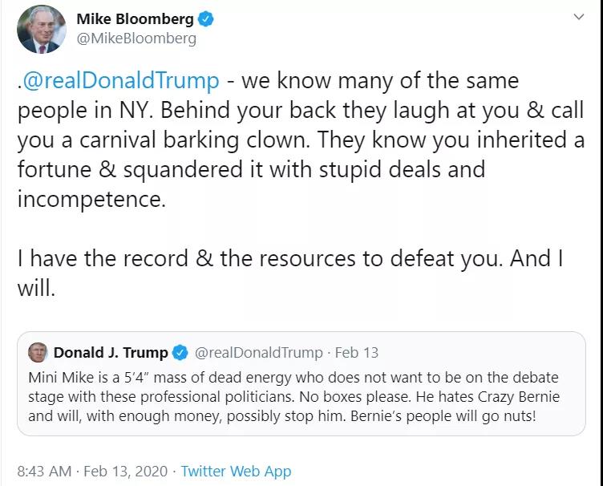This screenshot has width=603, height=486.
Task: Click the Twitter Web App source link
Action: pyautogui.click(x=236, y=471)
